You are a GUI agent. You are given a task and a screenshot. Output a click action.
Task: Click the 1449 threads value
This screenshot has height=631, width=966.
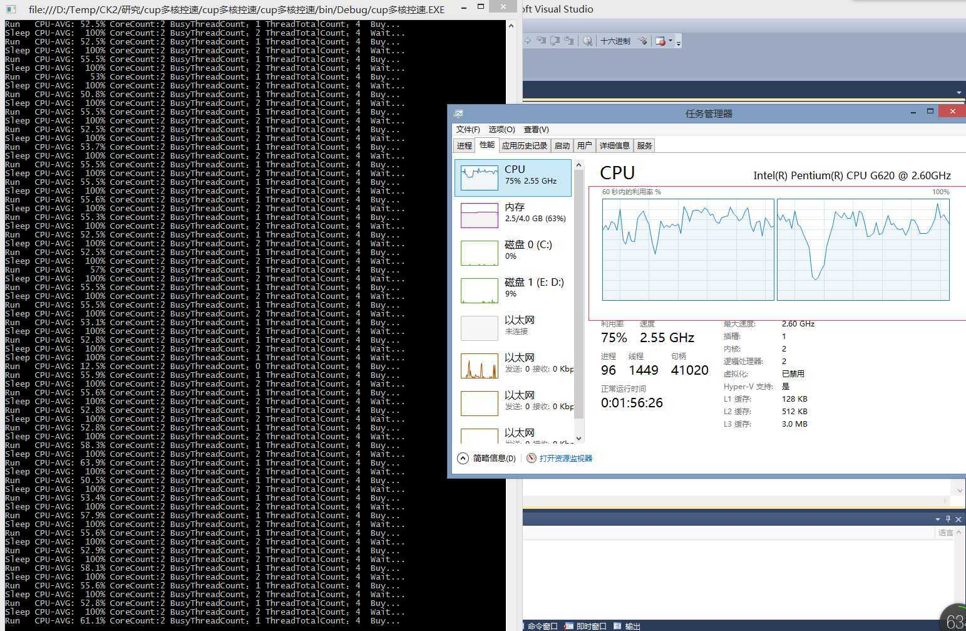click(644, 370)
